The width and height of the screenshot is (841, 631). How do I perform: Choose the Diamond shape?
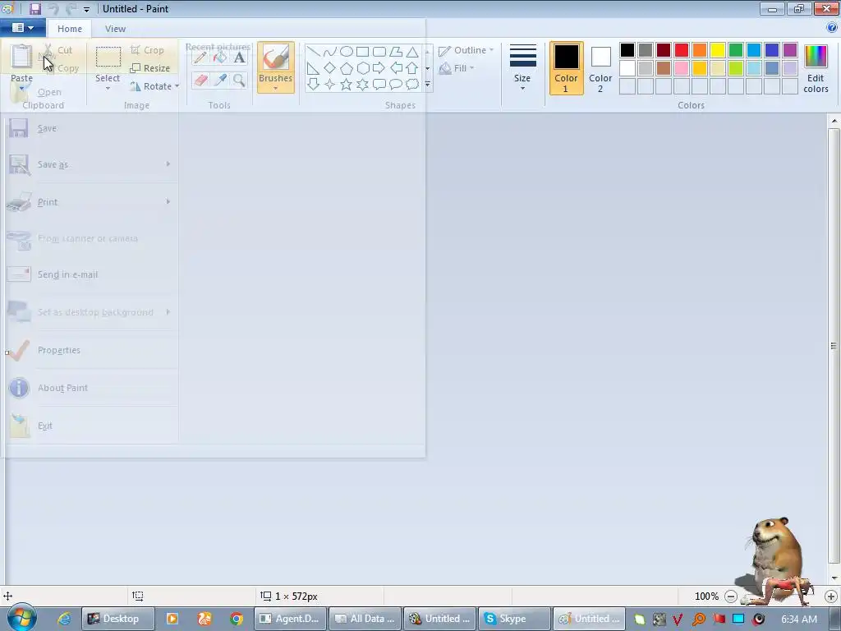coord(330,68)
